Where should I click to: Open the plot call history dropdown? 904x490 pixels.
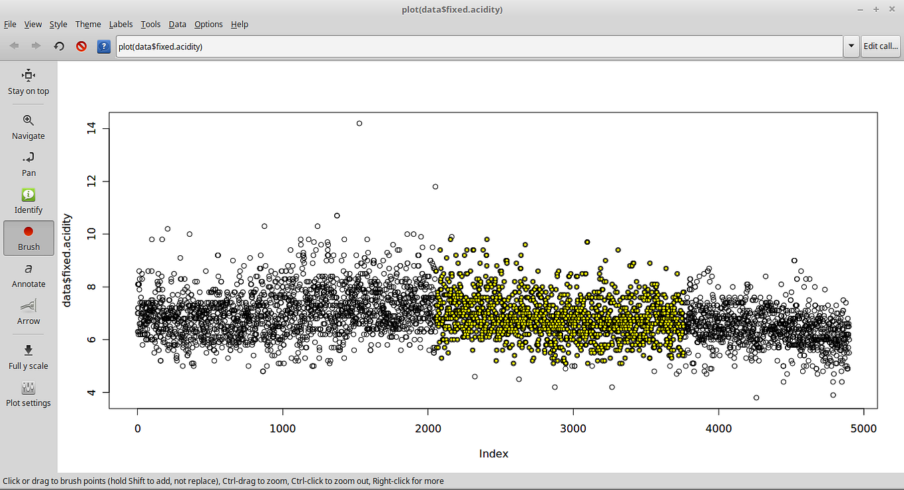tap(851, 46)
